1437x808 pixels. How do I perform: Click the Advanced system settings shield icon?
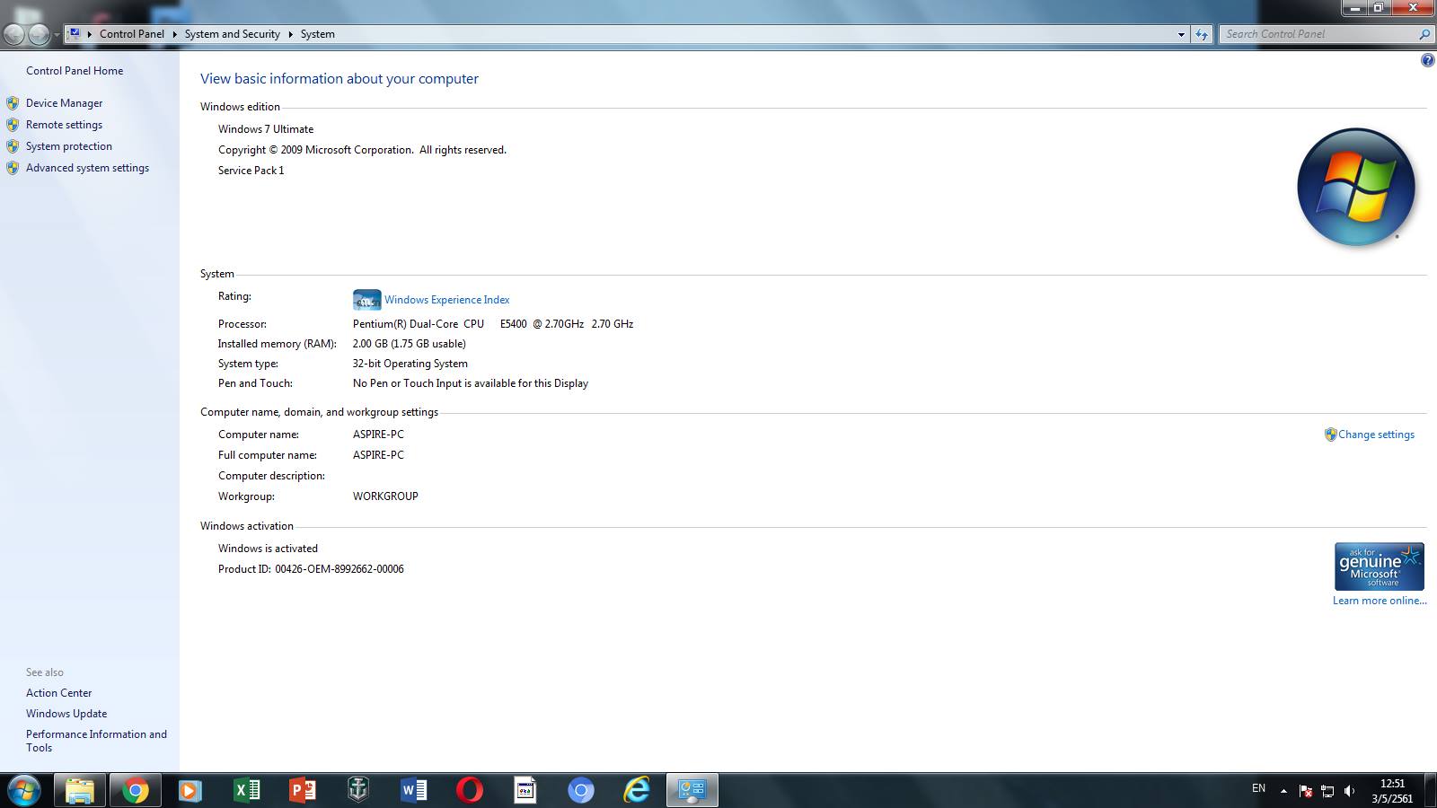pyautogui.click(x=13, y=168)
